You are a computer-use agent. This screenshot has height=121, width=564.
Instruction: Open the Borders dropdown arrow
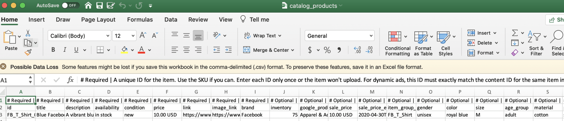(109, 50)
